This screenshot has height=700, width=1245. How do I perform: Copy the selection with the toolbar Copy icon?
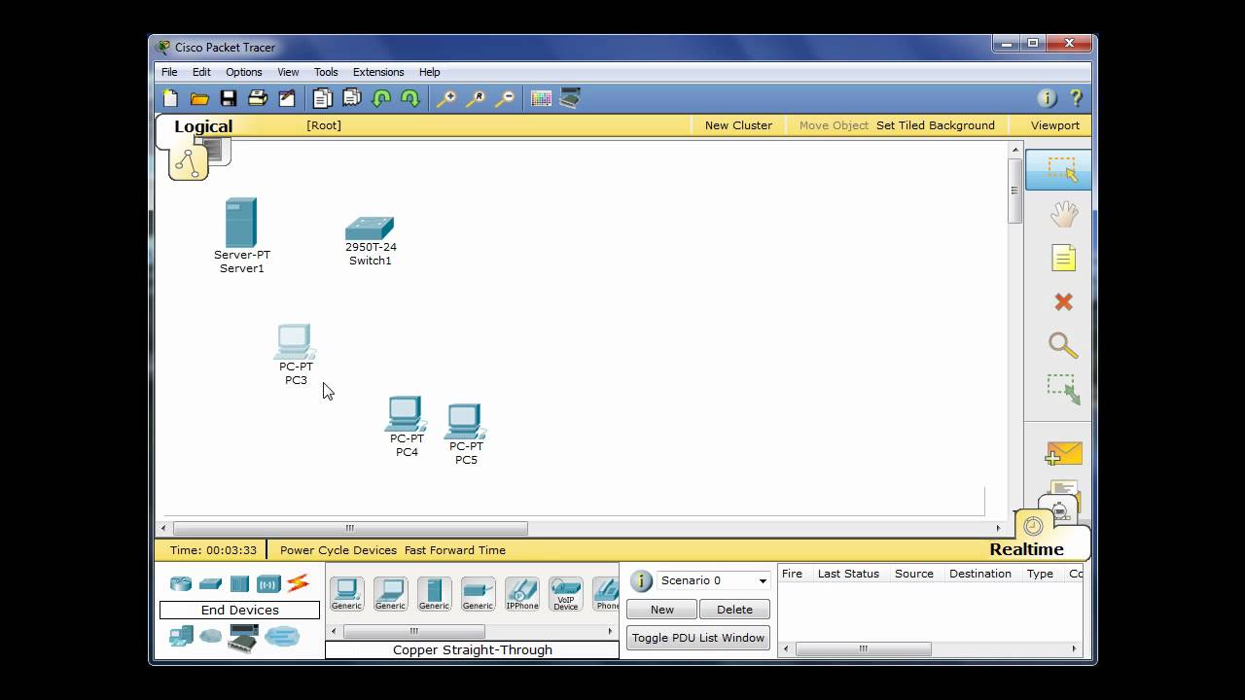322,98
